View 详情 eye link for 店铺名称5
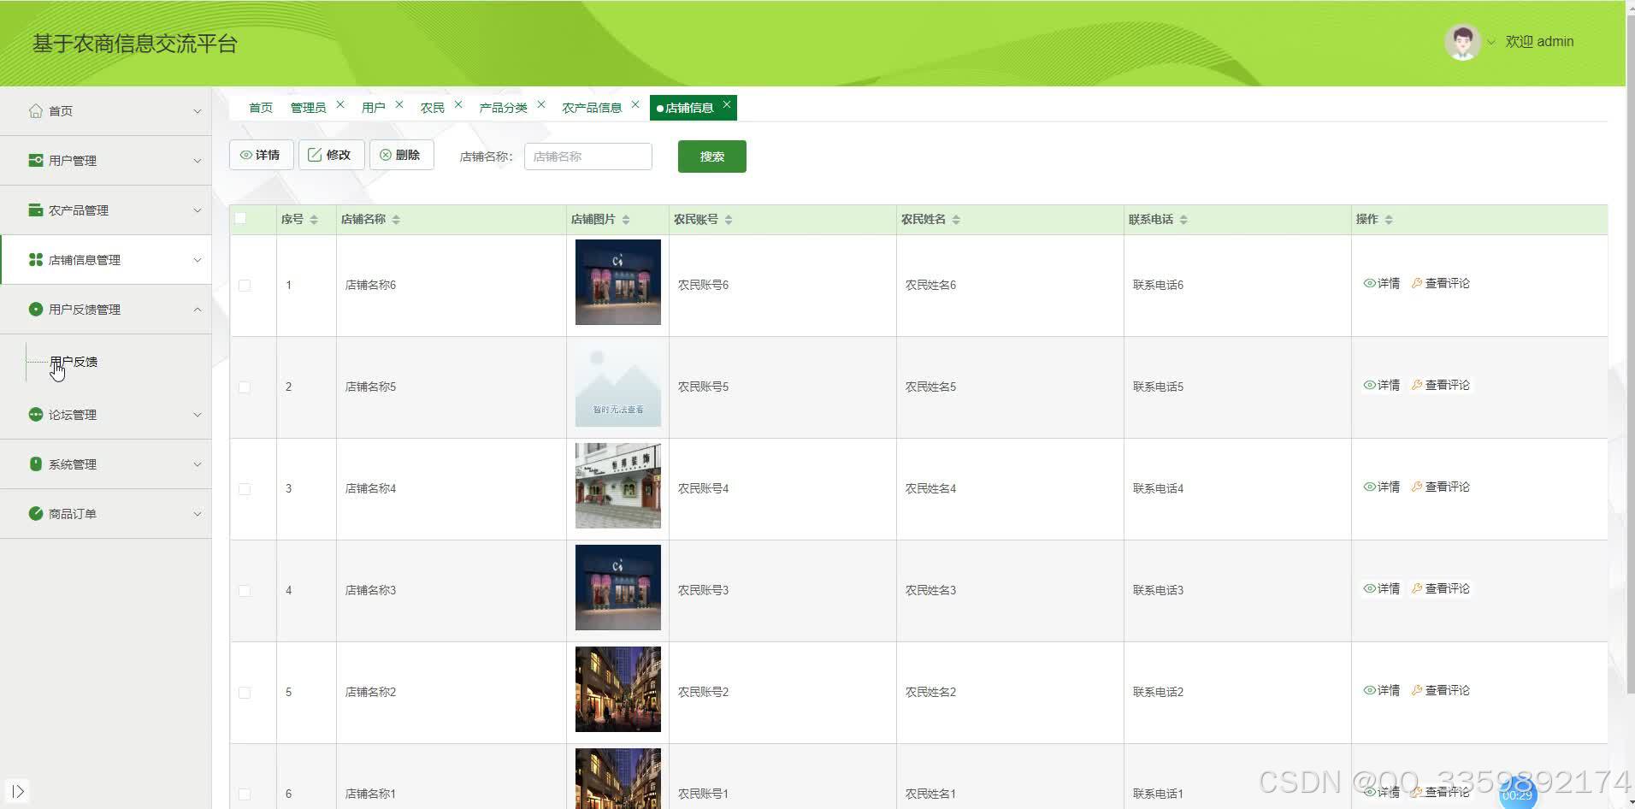 (x=1382, y=385)
